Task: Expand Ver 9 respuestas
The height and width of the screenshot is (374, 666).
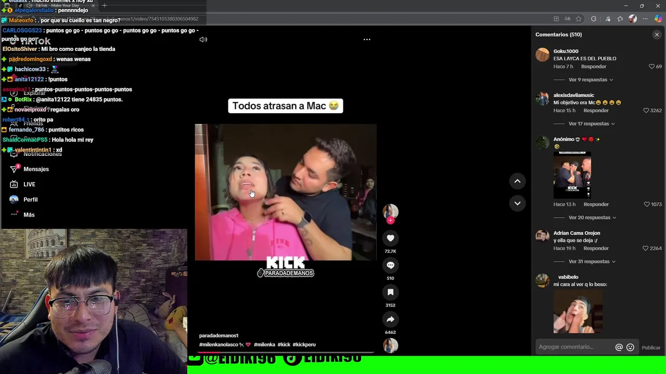Action: 591,79
